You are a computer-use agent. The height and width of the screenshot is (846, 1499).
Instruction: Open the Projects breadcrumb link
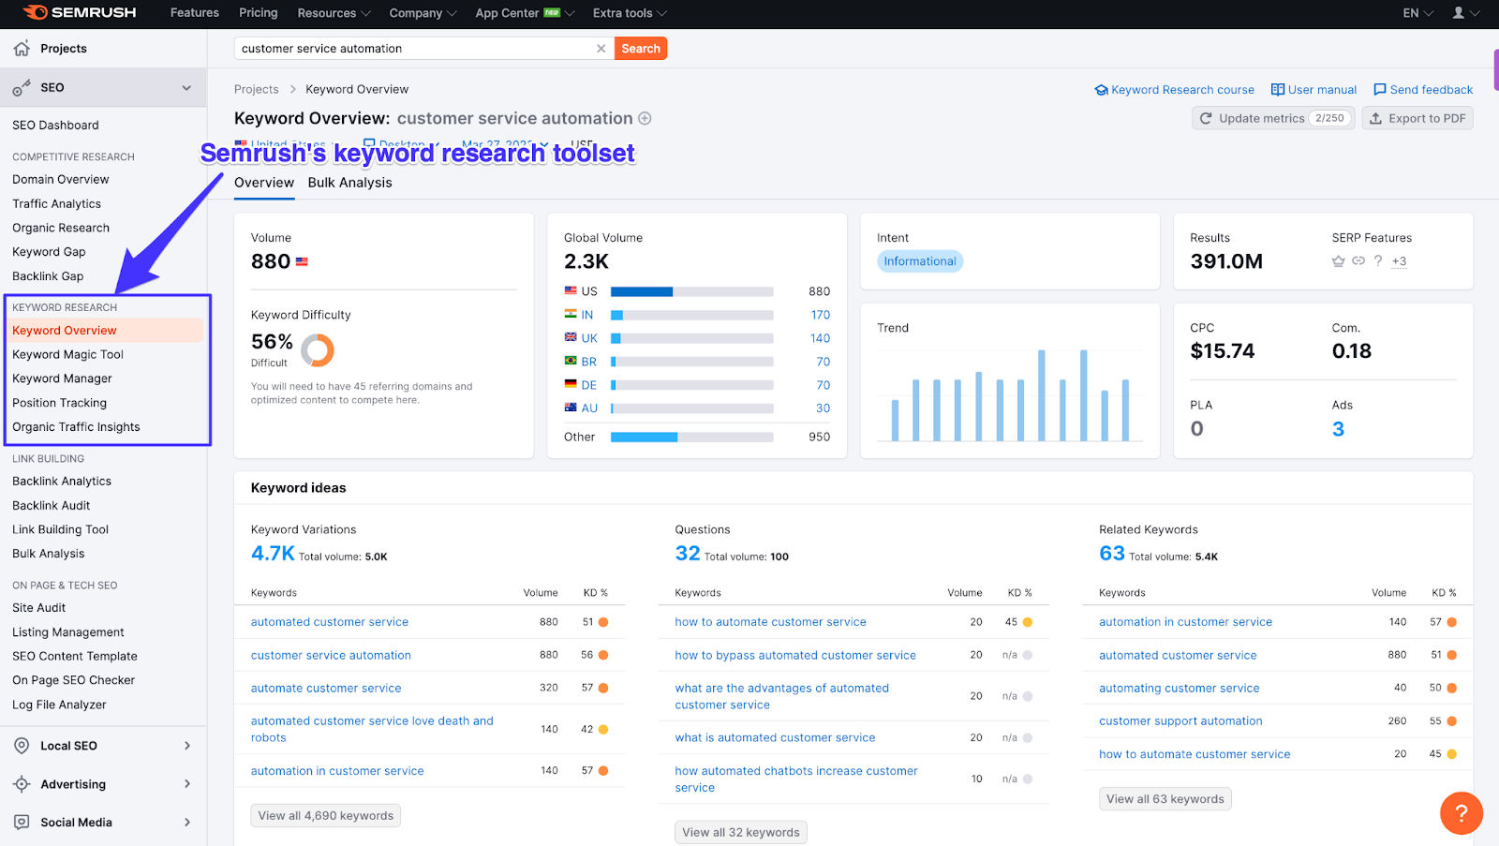pyautogui.click(x=257, y=90)
